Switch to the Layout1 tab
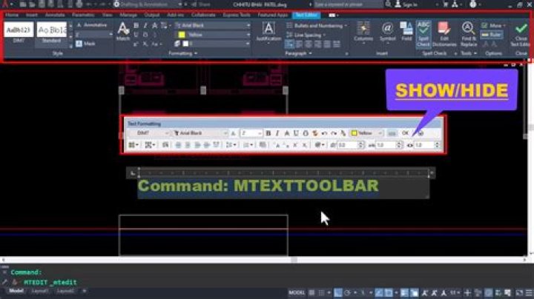The height and width of the screenshot is (299, 534). tap(39, 291)
